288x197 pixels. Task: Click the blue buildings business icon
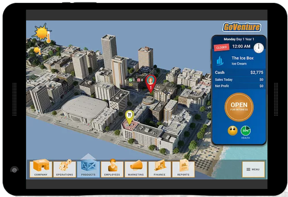220,61
